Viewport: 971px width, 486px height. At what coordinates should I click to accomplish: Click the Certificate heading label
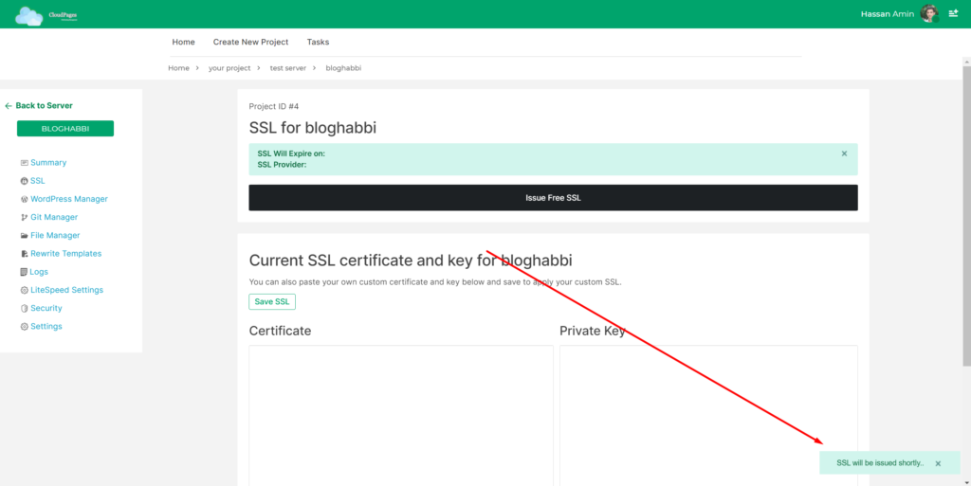coord(280,331)
